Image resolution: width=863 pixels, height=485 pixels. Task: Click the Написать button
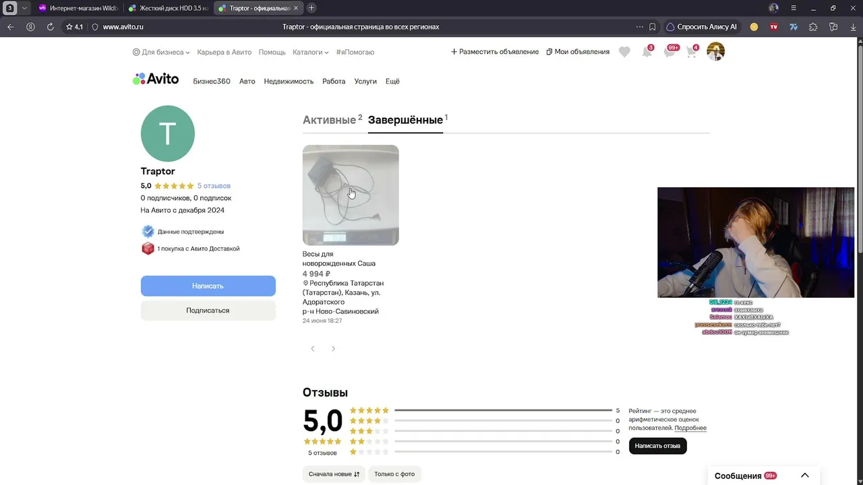click(208, 286)
